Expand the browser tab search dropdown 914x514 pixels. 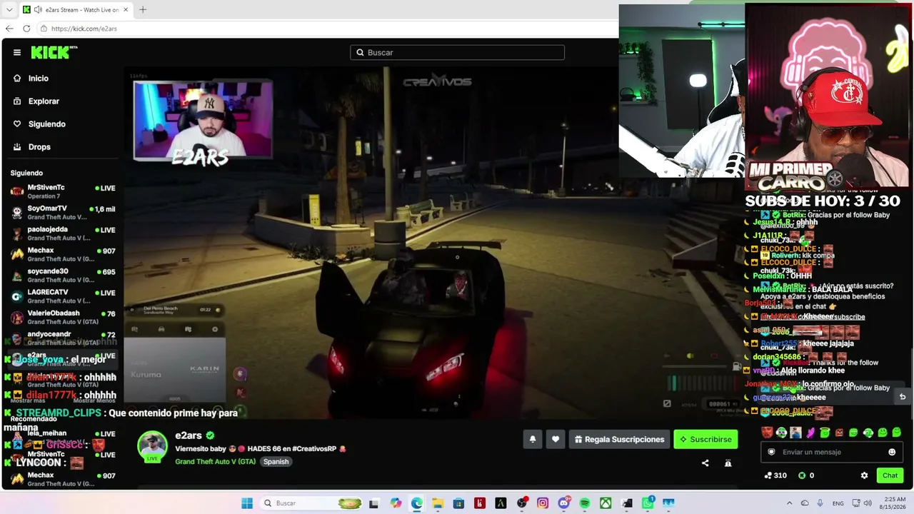tap(9, 10)
